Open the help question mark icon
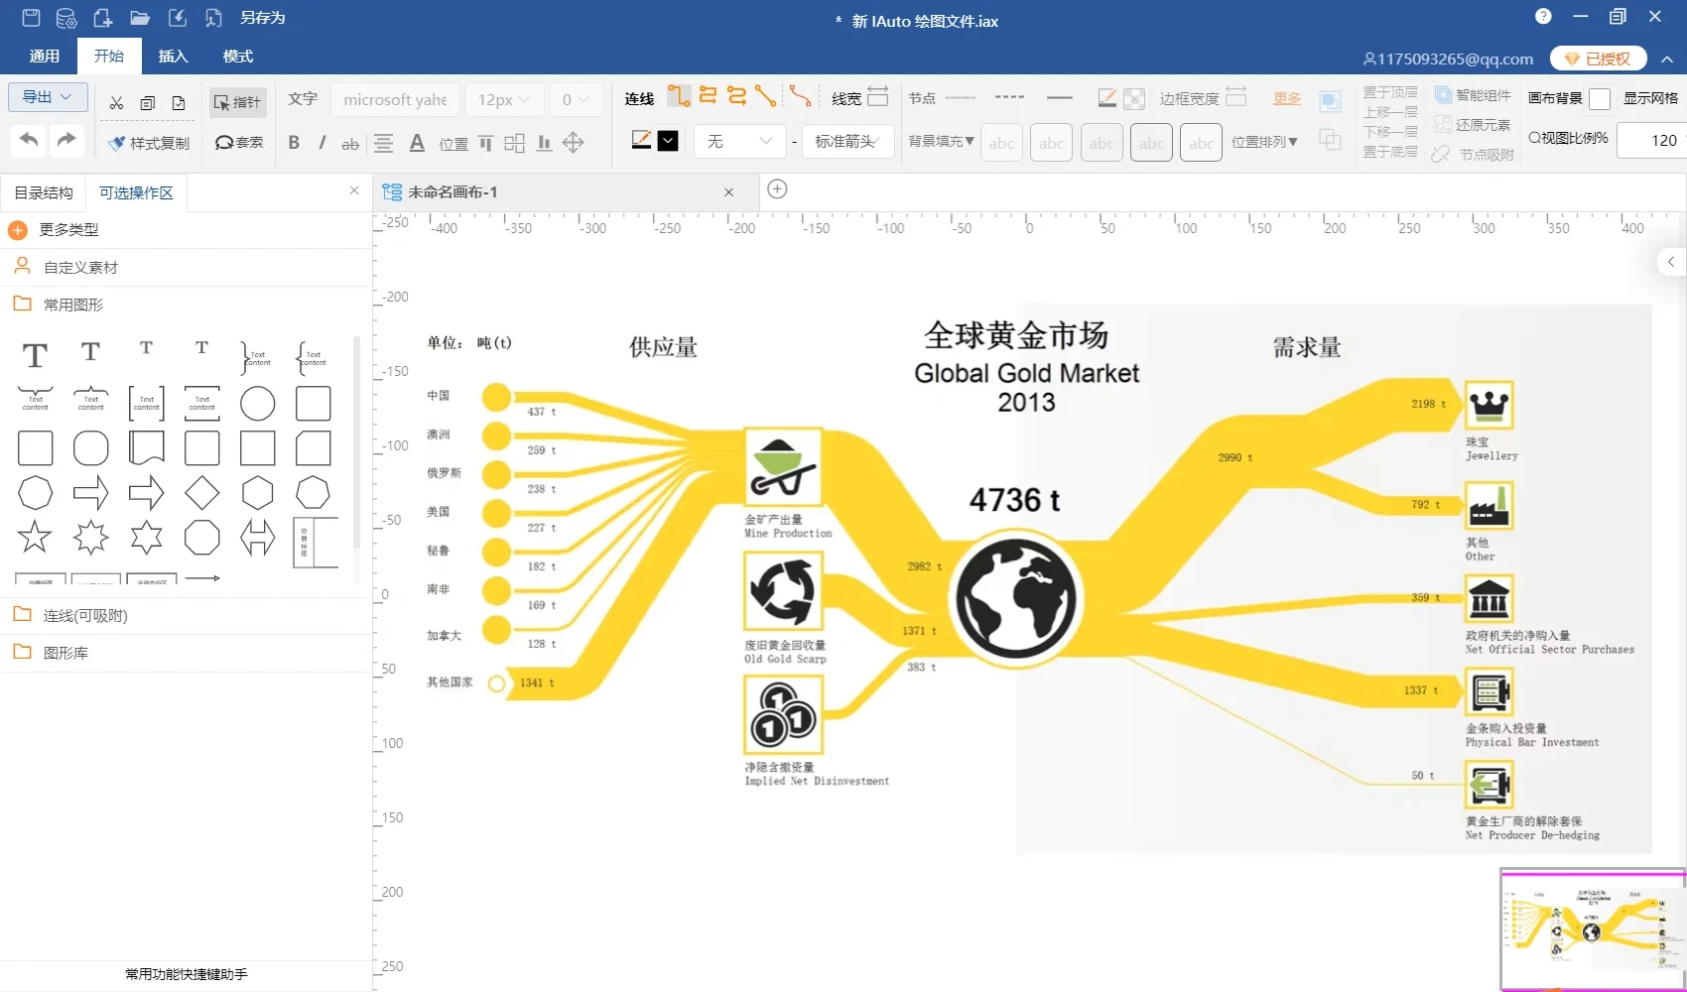The image size is (1687, 992). coord(1543,16)
